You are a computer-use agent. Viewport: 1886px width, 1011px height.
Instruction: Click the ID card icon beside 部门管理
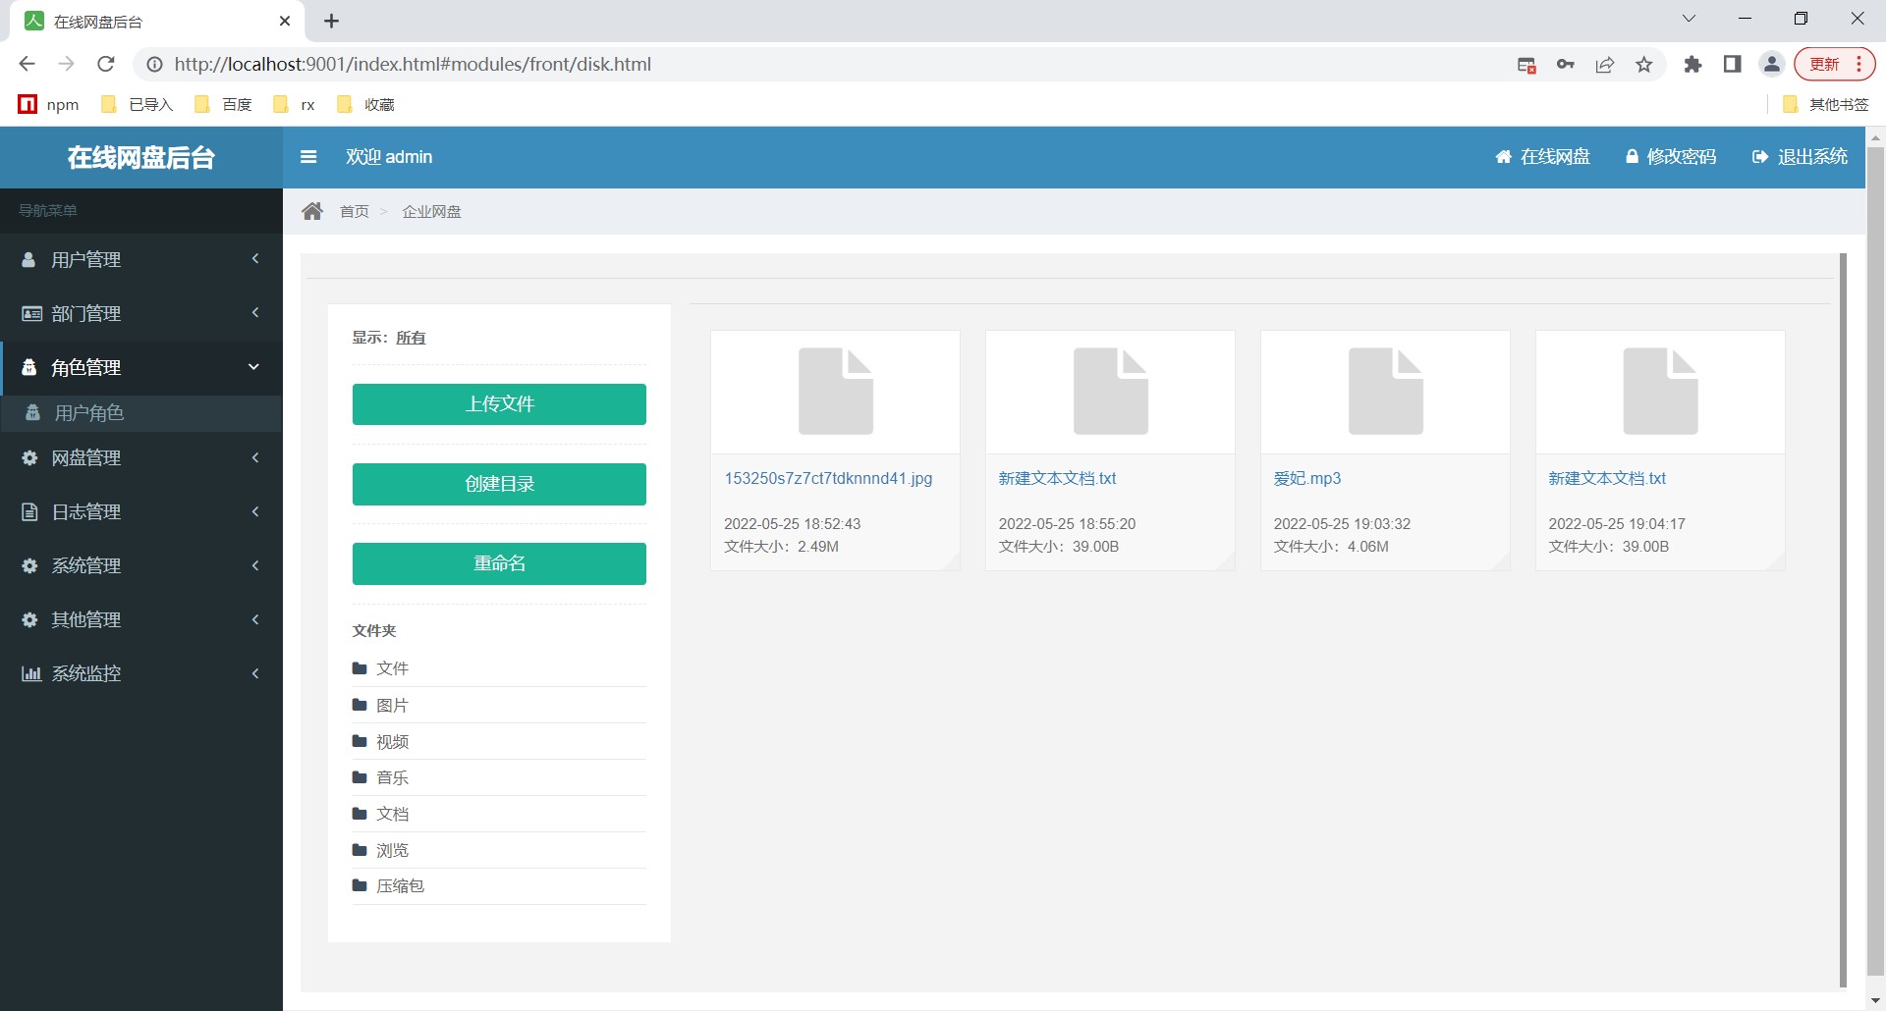(x=31, y=314)
